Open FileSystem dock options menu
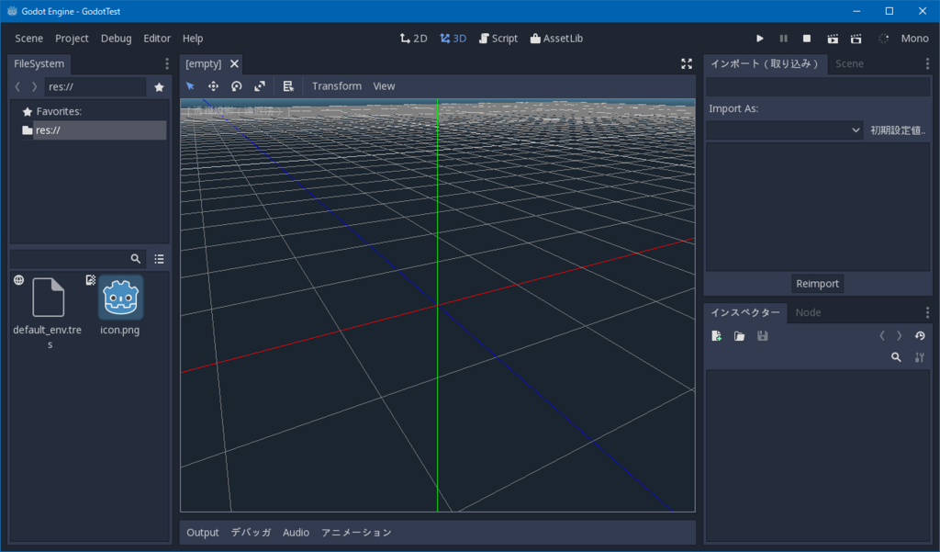 click(167, 63)
